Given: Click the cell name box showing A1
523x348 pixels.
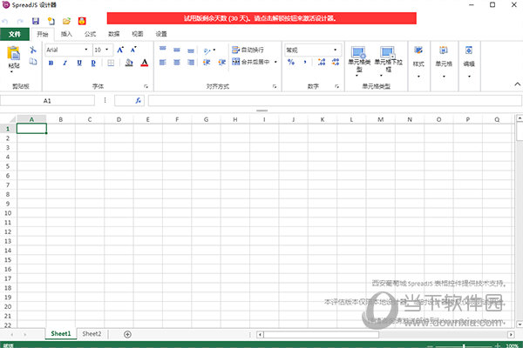Looking at the screenshot, I should (x=48, y=100).
